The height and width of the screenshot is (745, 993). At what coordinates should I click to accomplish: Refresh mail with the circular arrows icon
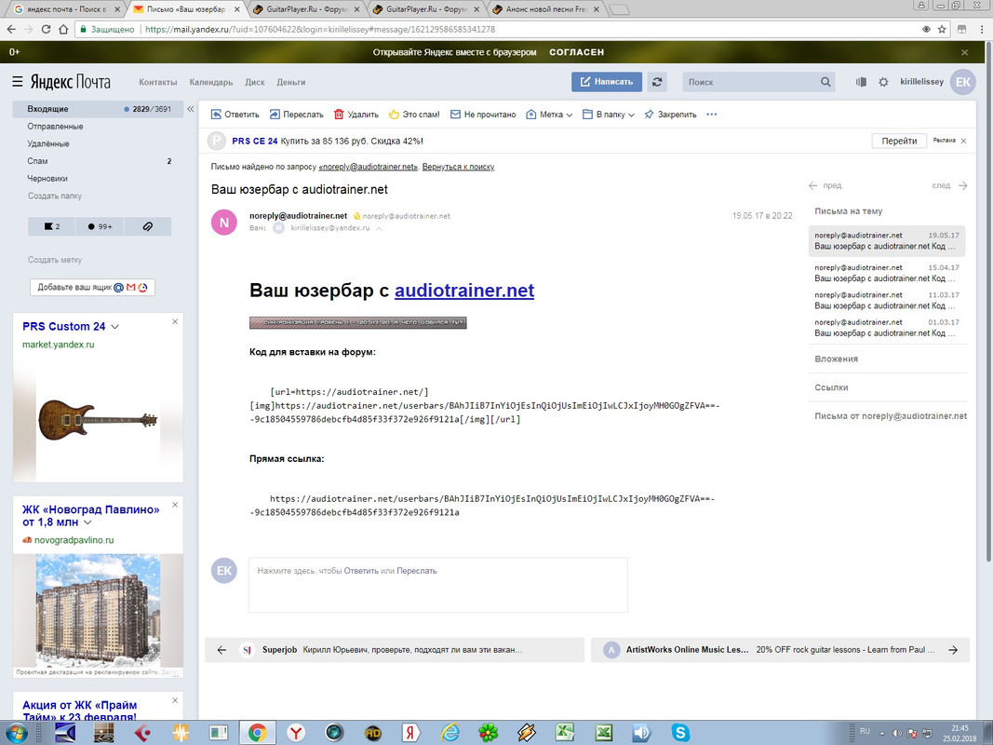[657, 82]
